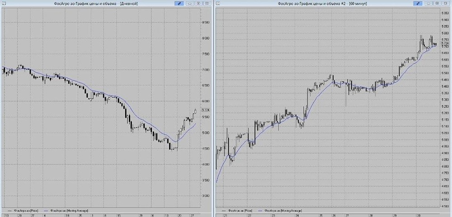
Task: Click the Дневной chart title bar text
Action: [x=96, y=4]
